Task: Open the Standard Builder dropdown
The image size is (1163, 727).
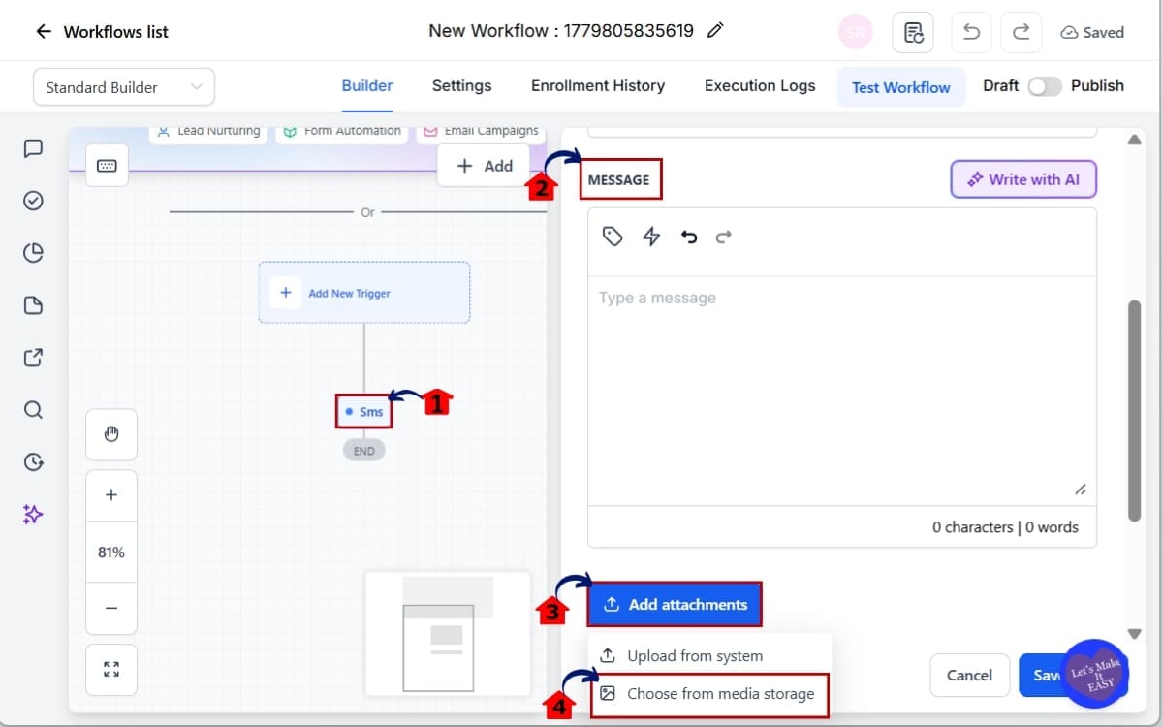Action: 124,87
